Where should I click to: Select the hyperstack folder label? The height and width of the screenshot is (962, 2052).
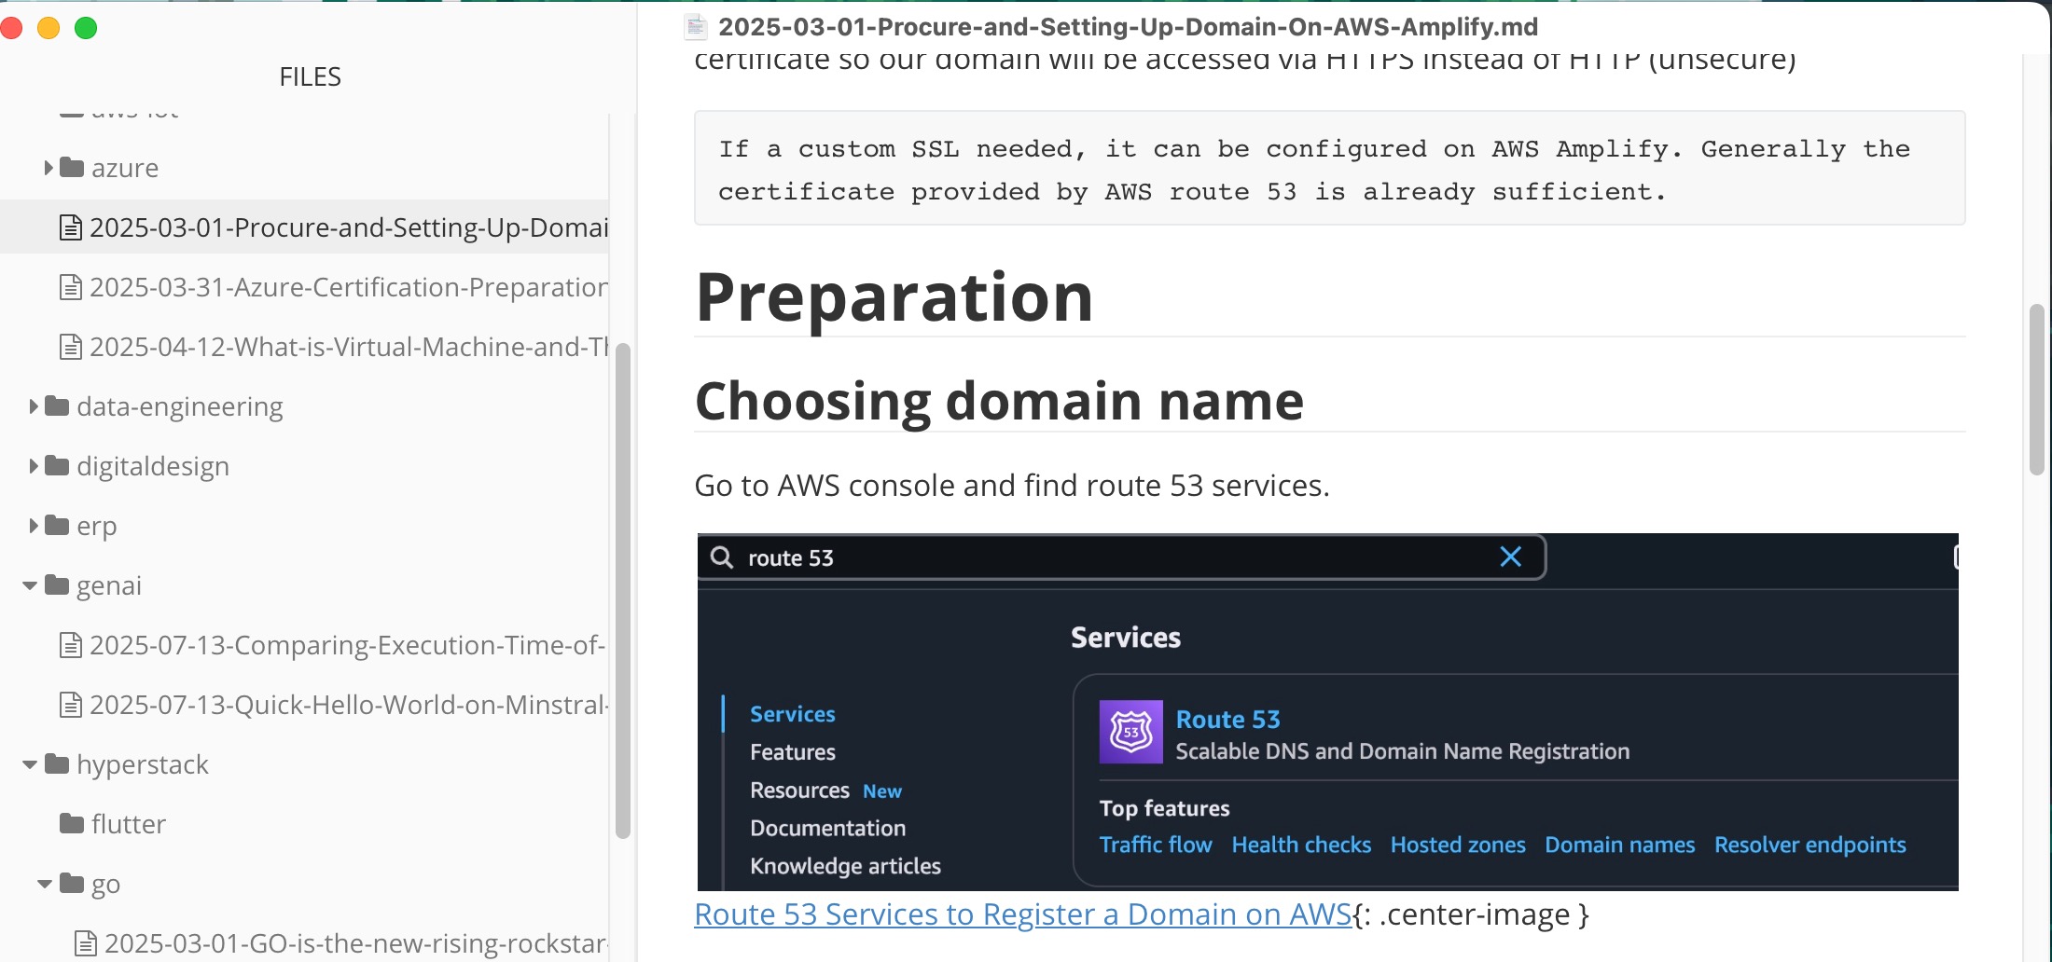click(x=143, y=764)
